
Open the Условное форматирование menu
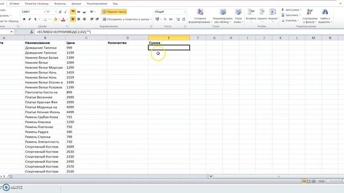click(200, 16)
